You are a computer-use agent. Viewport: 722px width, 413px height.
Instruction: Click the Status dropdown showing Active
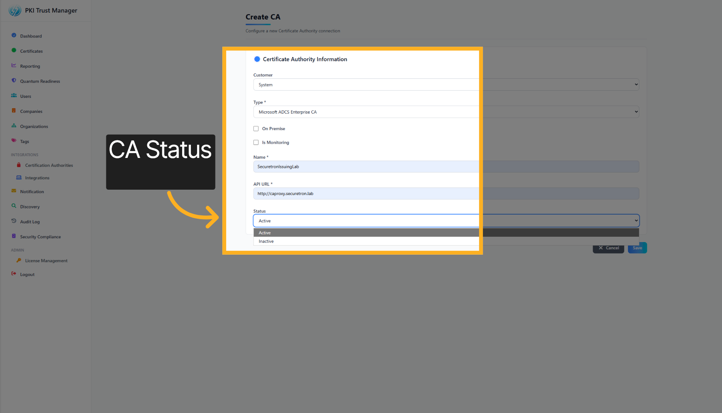(x=446, y=221)
